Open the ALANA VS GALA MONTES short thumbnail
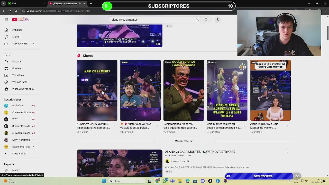The height and width of the screenshot is (185, 329). (97, 90)
